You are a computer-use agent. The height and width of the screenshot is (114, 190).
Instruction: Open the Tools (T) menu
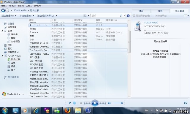click(29, 6)
